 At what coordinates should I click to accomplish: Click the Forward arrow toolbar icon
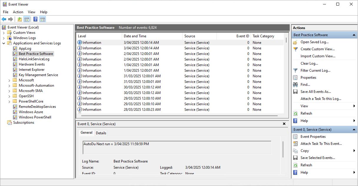11,19
